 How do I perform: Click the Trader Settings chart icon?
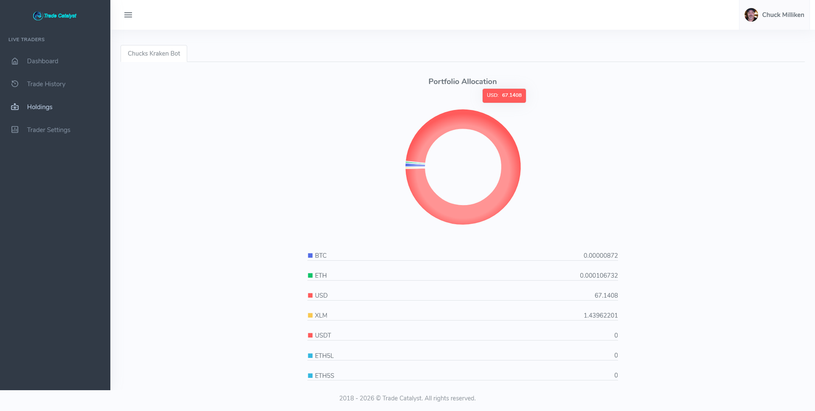point(15,130)
